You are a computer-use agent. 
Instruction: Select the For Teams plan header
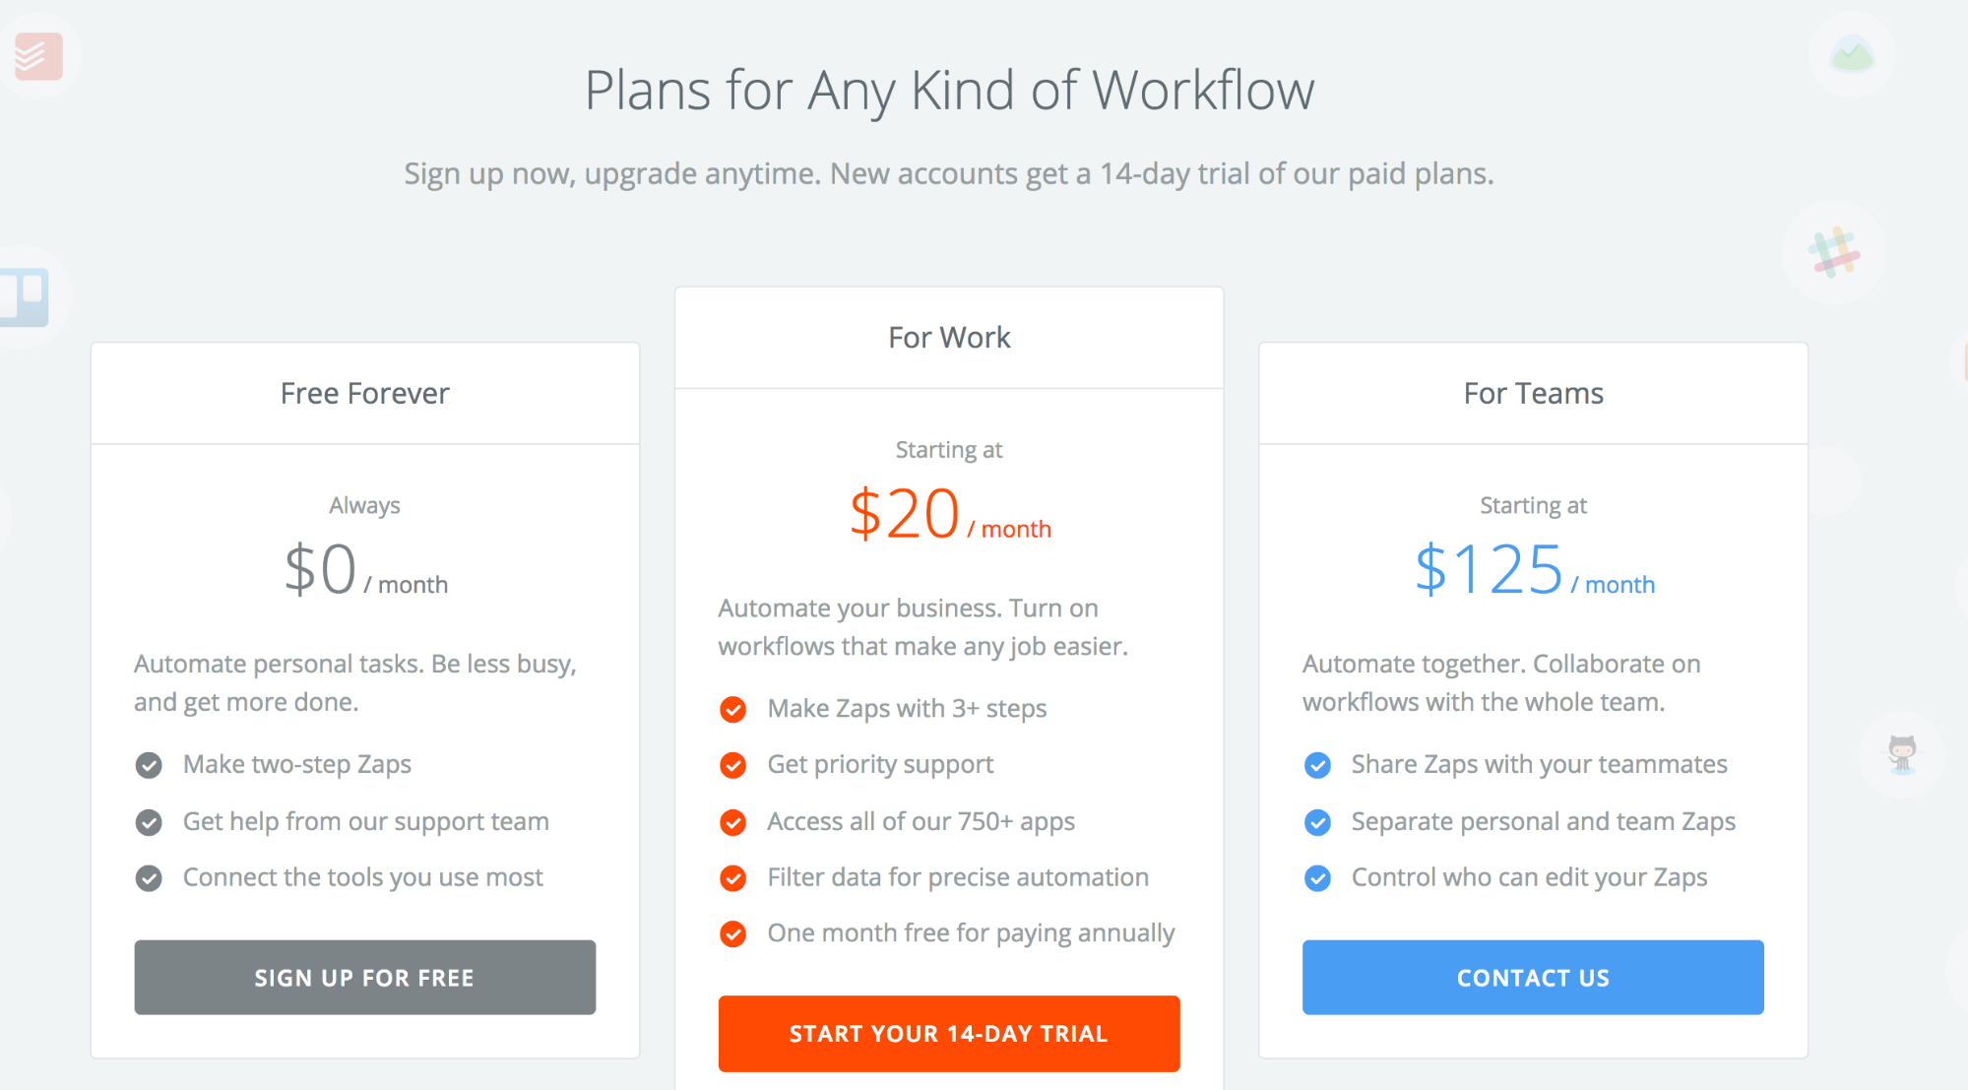pos(1533,394)
